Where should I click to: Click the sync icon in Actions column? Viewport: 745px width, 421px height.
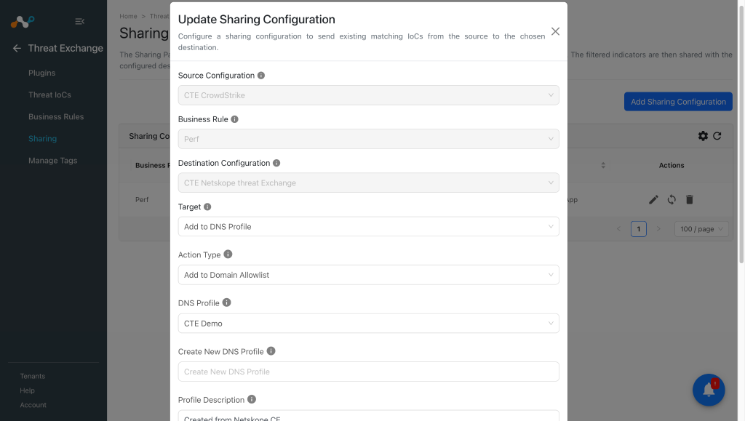(x=672, y=200)
